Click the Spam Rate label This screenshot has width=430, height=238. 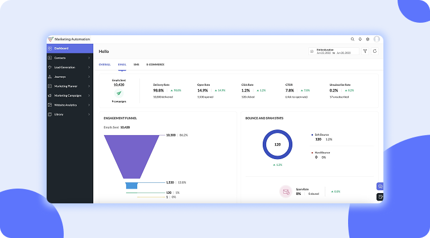coord(302,189)
